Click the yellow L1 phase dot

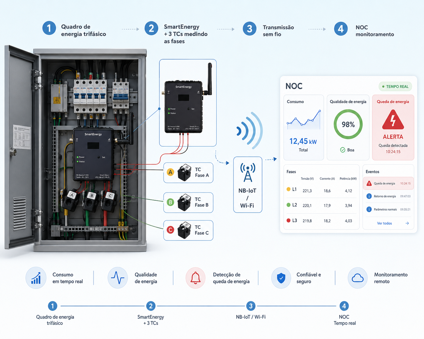289,189
